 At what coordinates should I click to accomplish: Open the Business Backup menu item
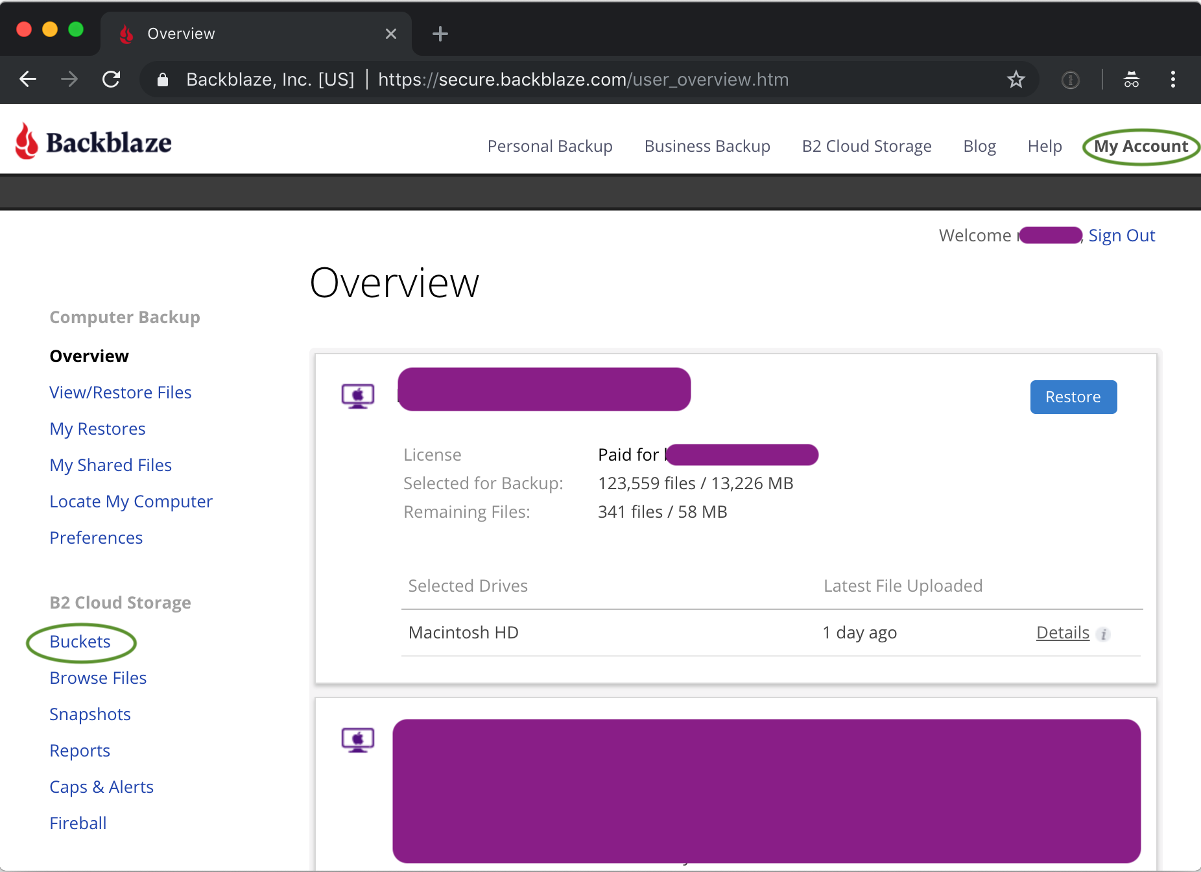click(x=708, y=146)
